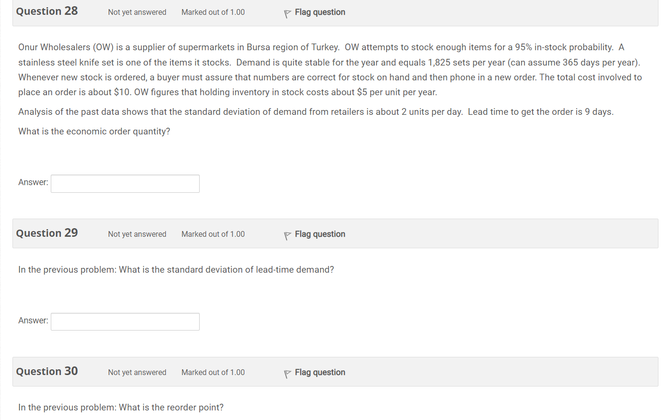The image size is (669, 420).
Task: Select the Question 29 heading
Action: pyautogui.click(x=46, y=233)
